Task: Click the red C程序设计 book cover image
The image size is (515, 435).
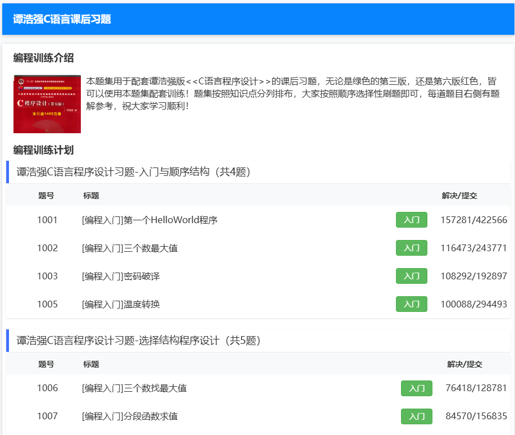Action: tap(47, 104)
